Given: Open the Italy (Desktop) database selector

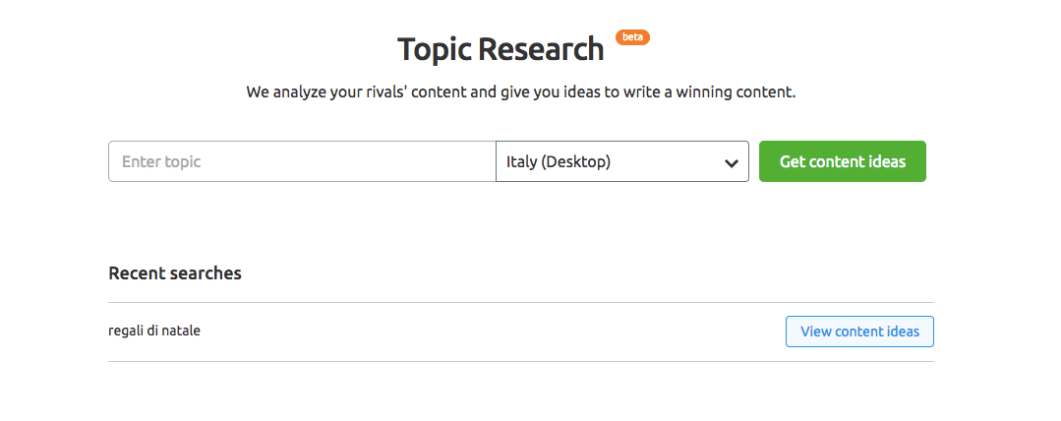Looking at the screenshot, I should pos(621,161).
